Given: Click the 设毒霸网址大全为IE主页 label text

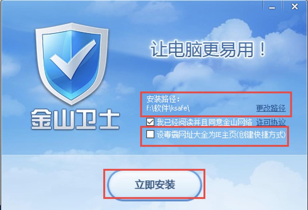Looking at the screenshot, I should (x=196, y=135).
